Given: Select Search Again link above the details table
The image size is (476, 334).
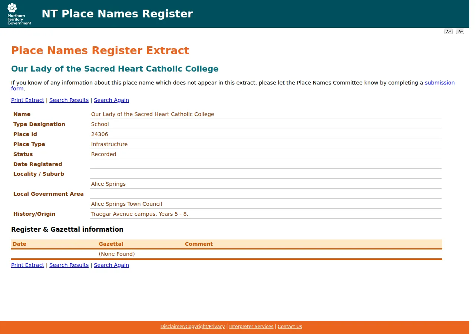Looking at the screenshot, I should [111, 100].
